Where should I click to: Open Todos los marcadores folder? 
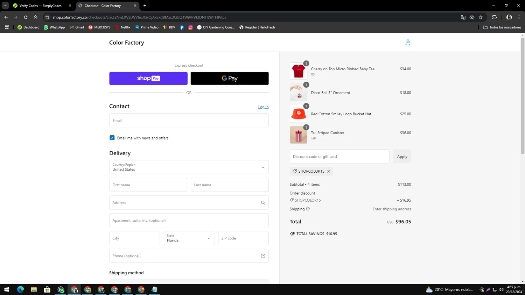pyautogui.click(x=502, y=27)
